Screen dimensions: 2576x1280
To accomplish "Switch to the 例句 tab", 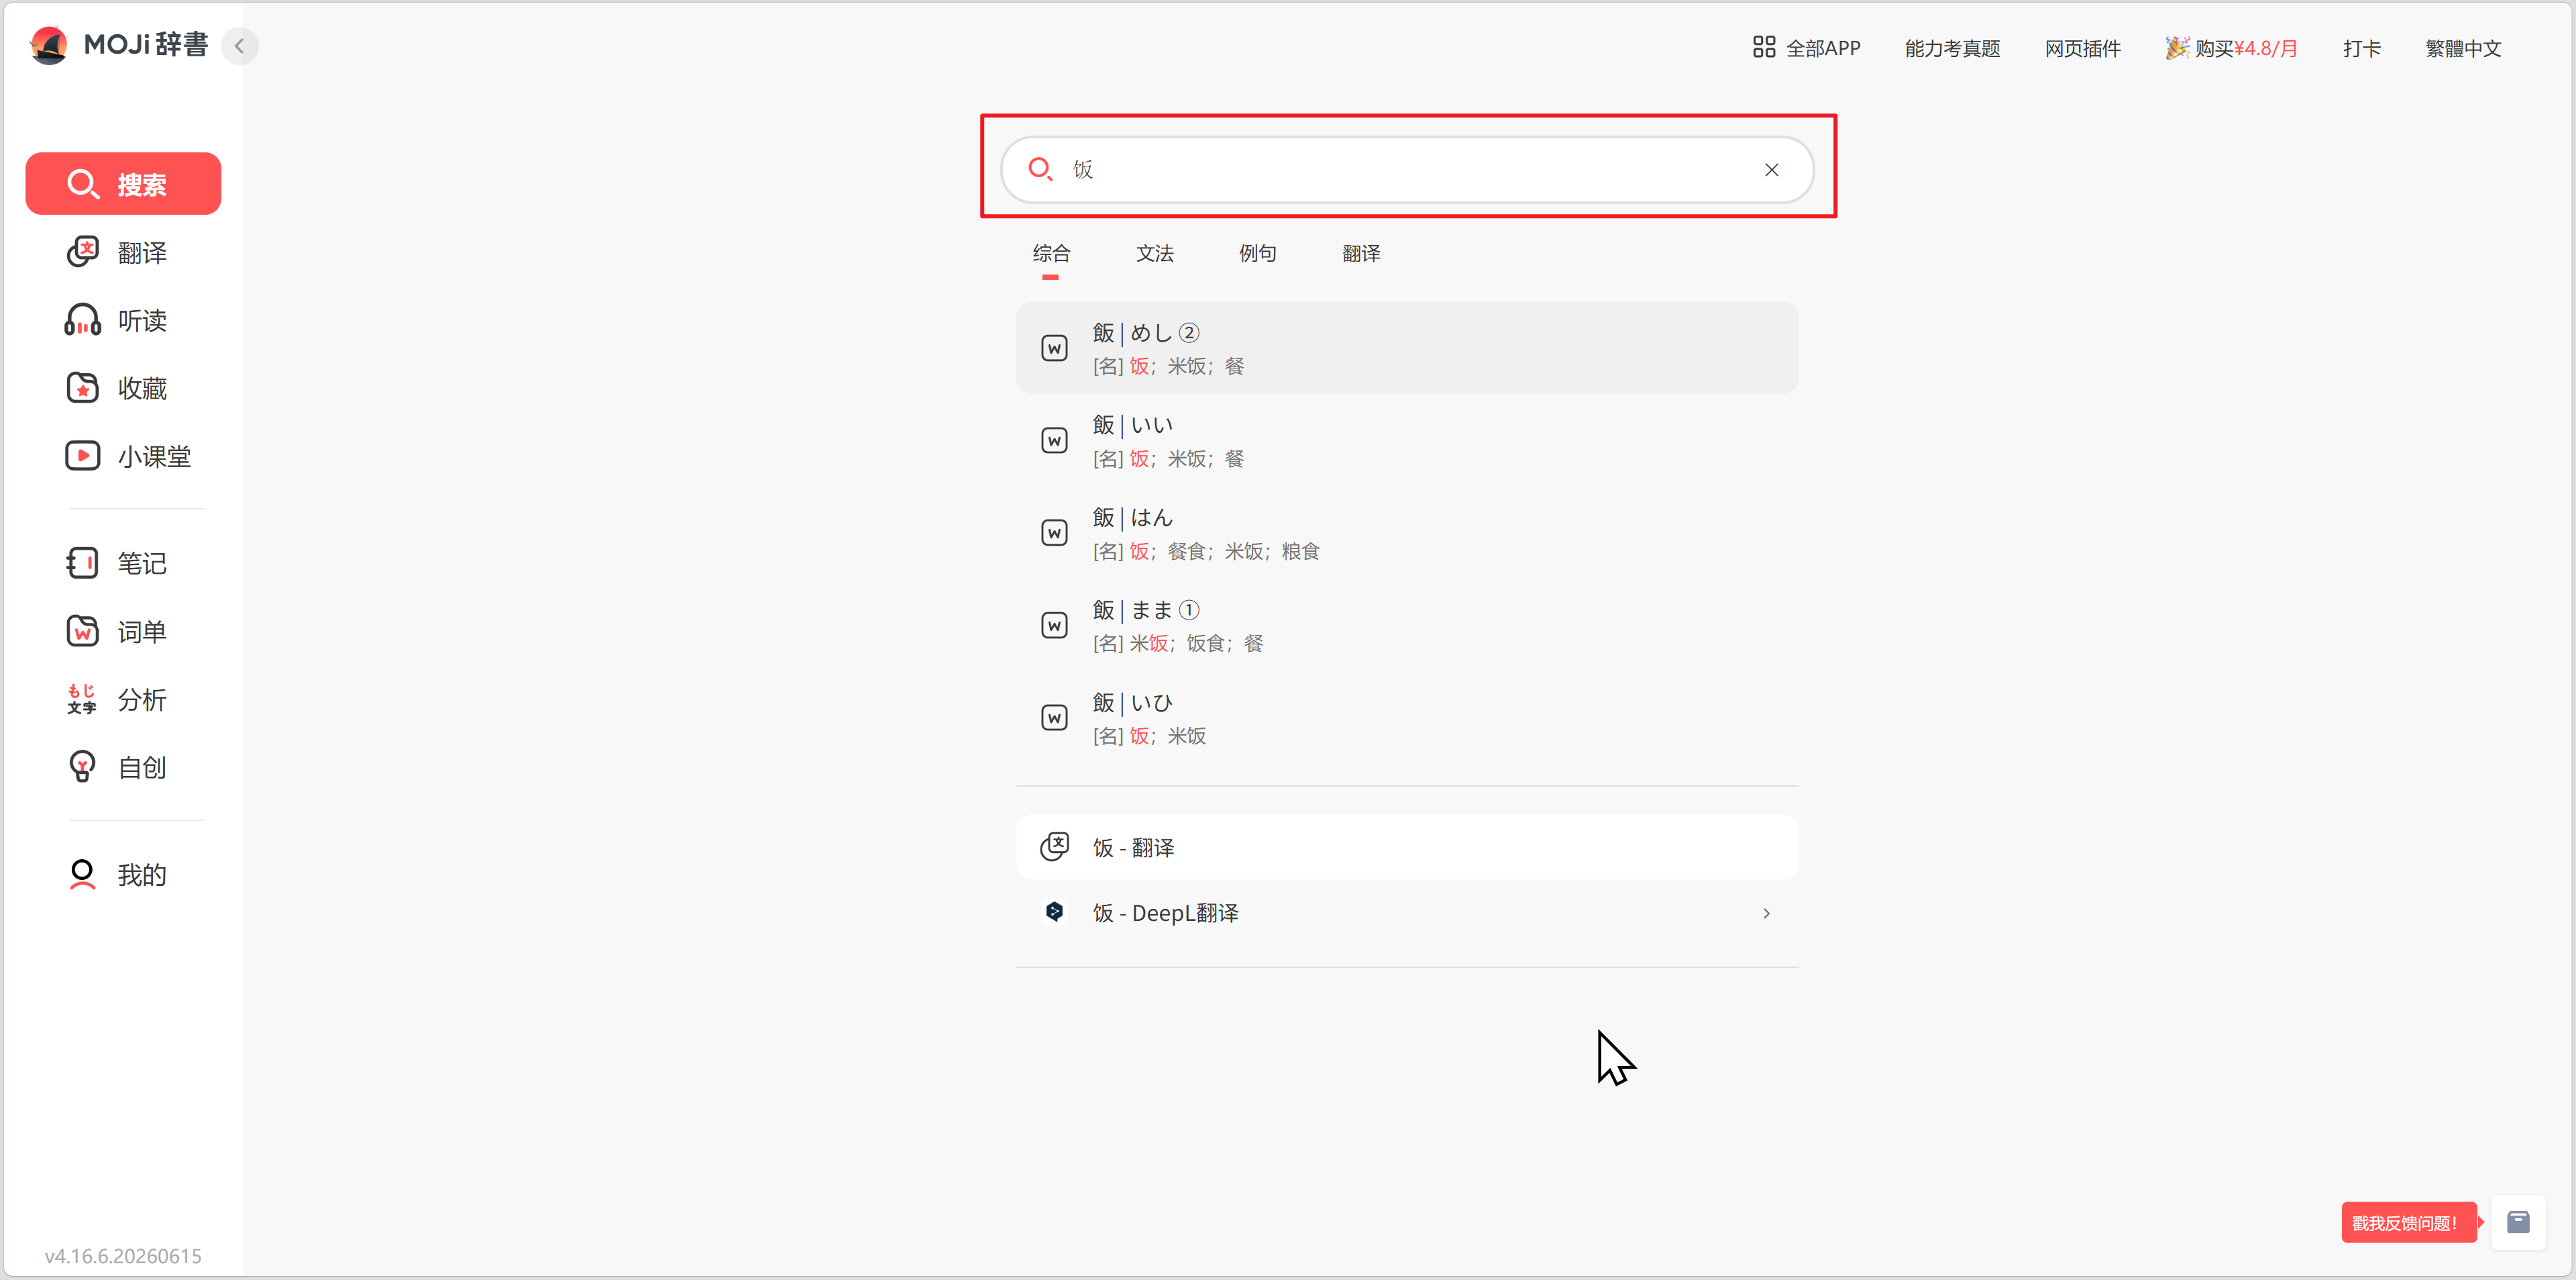I will click(x=1257, y=253).
